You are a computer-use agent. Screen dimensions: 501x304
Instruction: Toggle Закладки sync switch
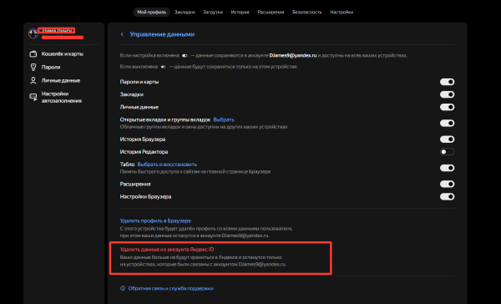click(x=447, y=94)
